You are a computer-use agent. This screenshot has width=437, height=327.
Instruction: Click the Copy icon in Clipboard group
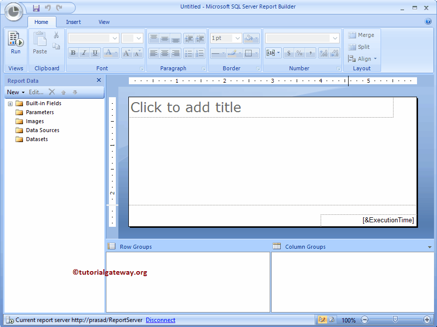[56, 46]
